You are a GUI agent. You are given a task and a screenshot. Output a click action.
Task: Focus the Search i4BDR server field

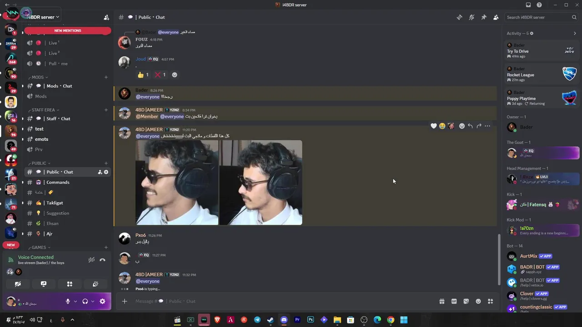tap(541, 17)
